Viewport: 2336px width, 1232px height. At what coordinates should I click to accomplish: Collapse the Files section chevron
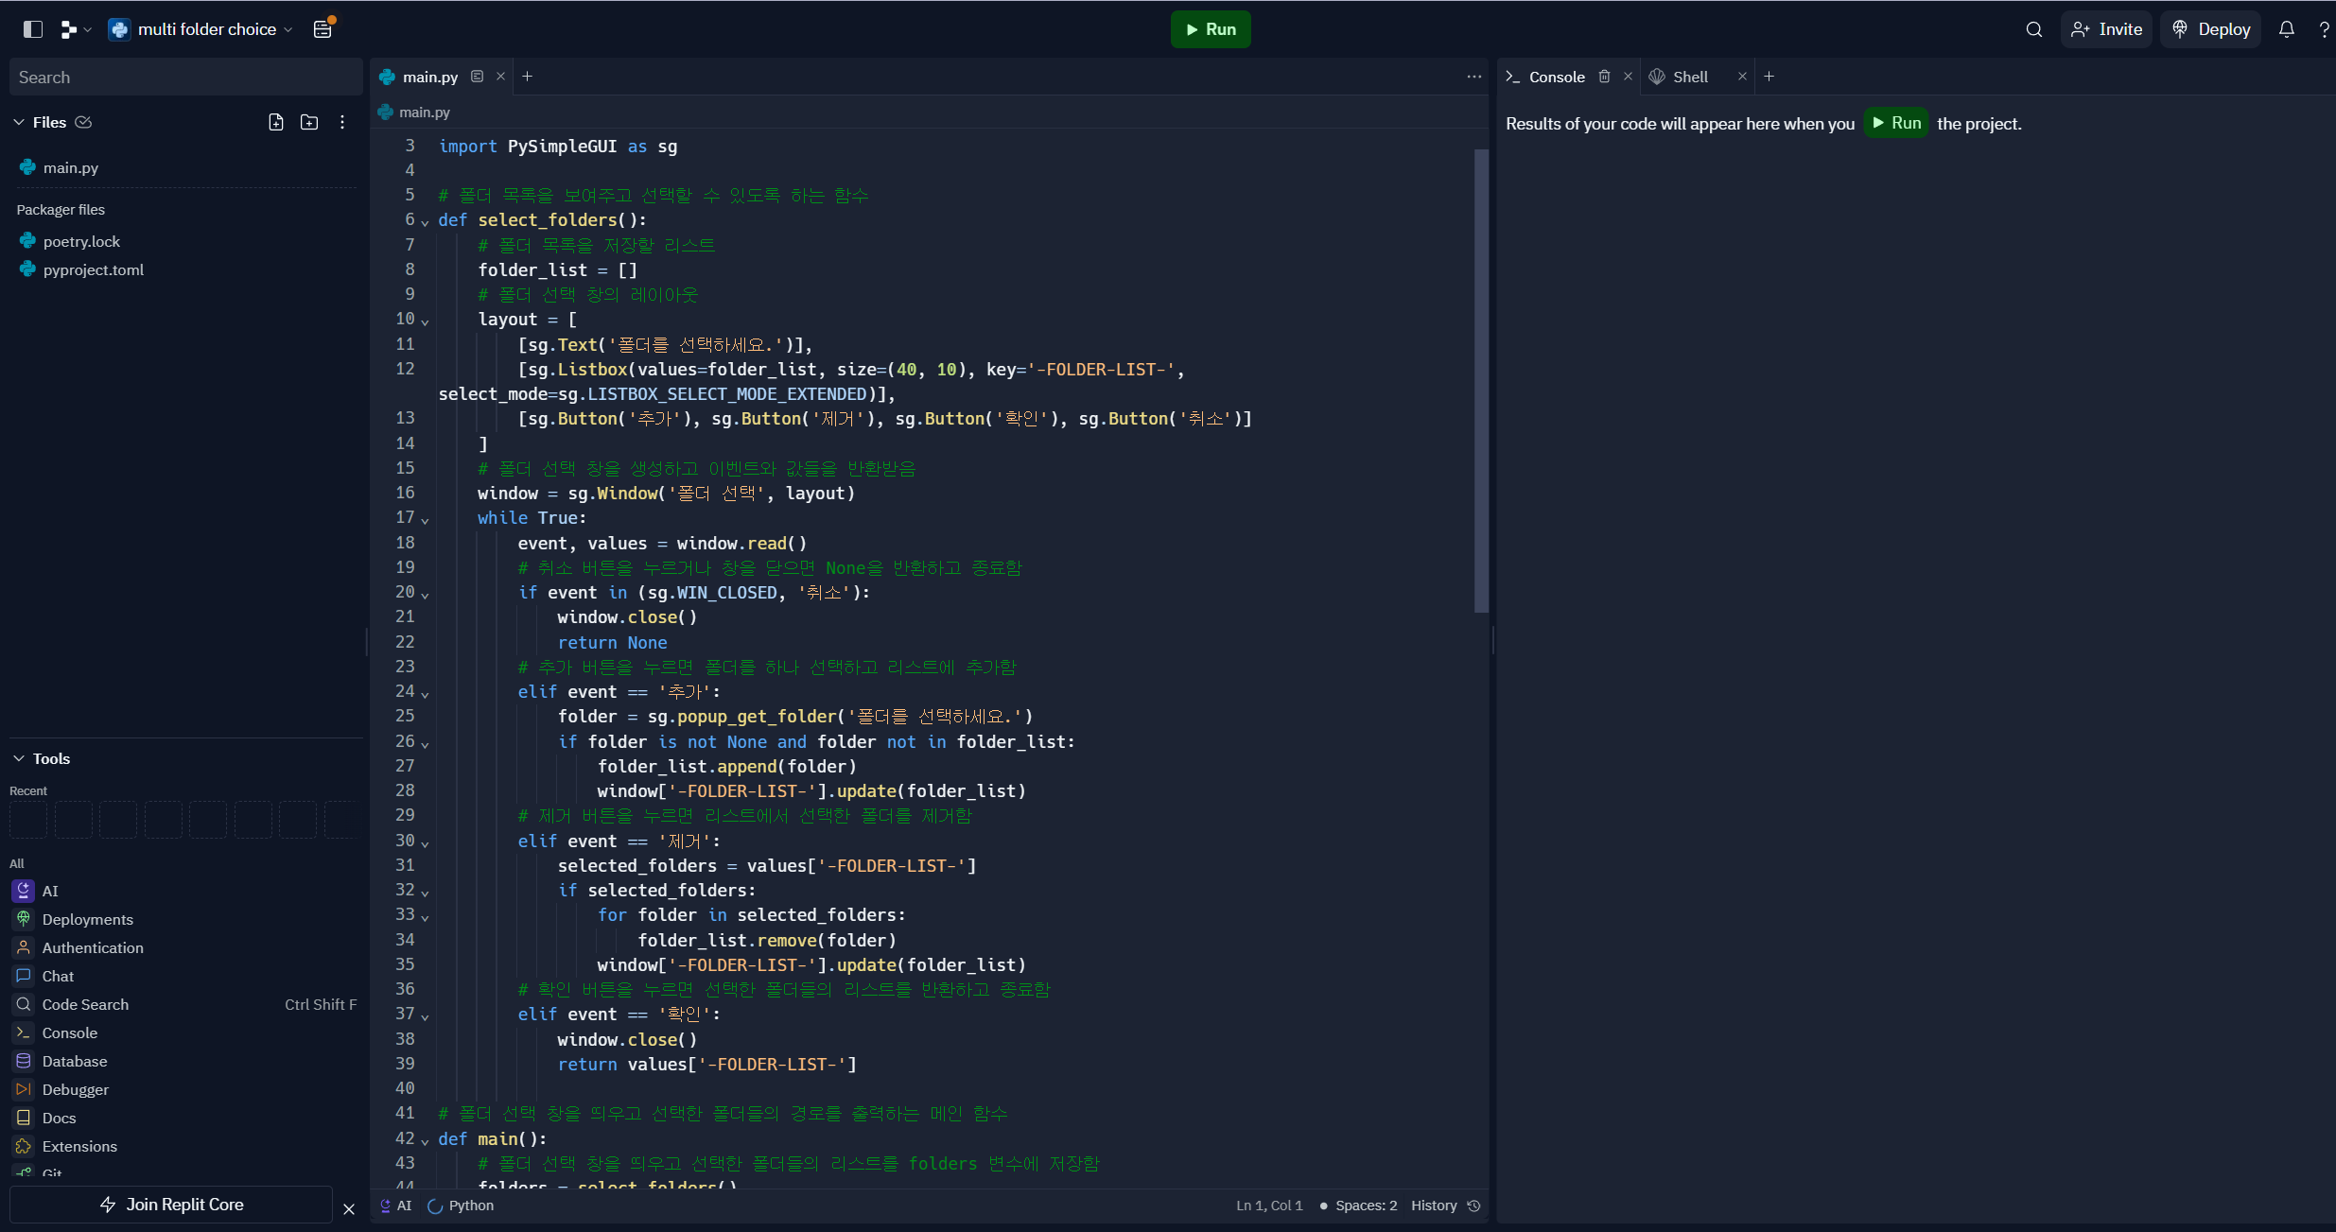[19, 122]
